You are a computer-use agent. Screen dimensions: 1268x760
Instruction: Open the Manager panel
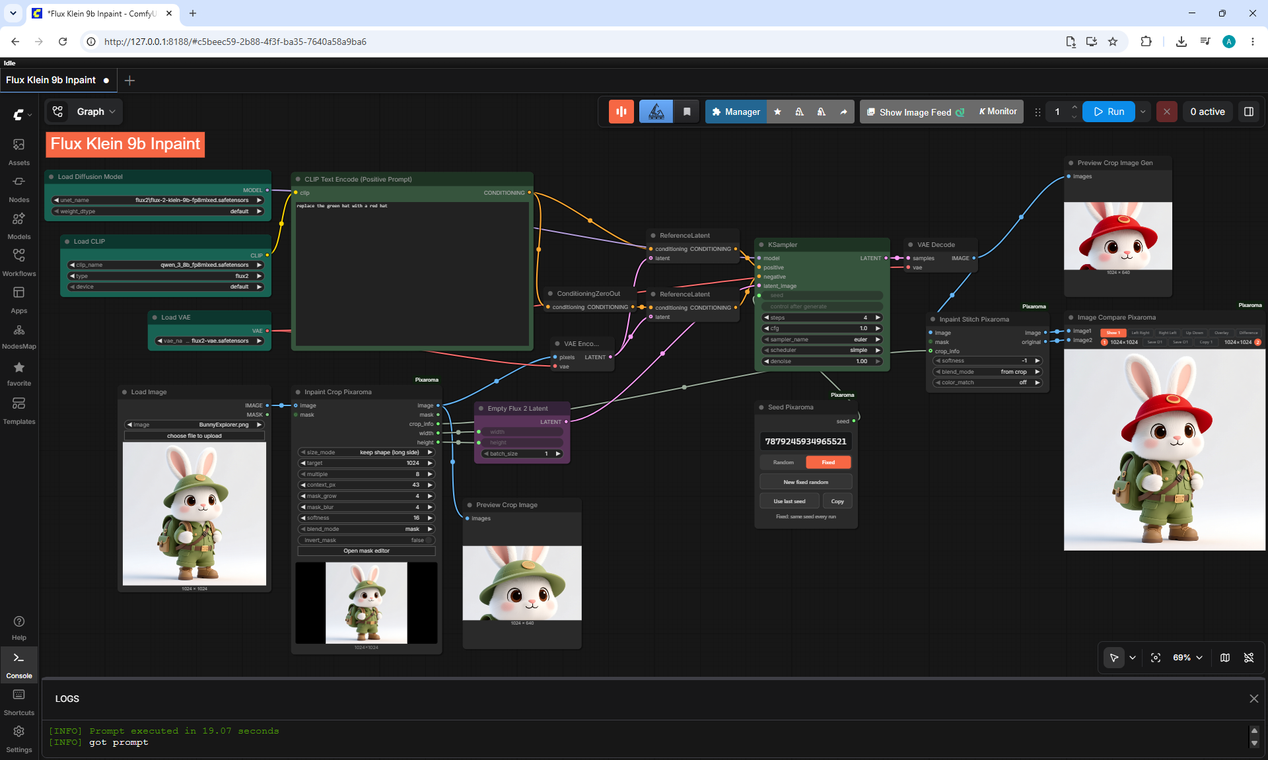[x=736, y=112]
